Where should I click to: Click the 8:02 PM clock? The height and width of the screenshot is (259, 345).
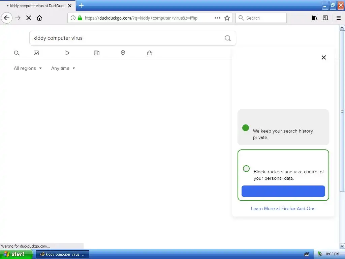coord(333,254)
